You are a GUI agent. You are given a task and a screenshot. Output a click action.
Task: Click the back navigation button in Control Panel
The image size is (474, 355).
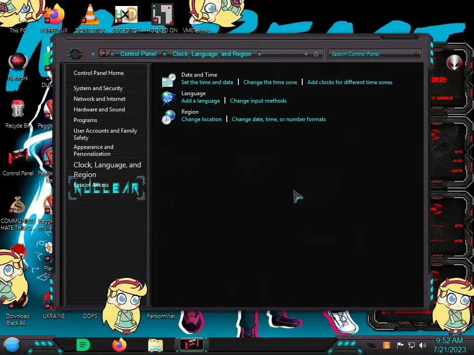pos(75,54)
